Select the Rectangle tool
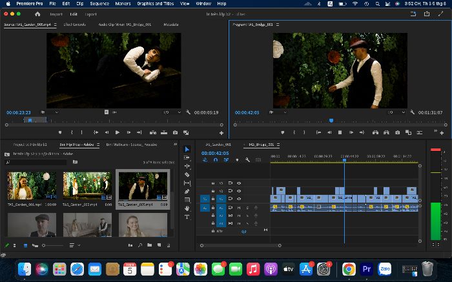 (187, 199)
